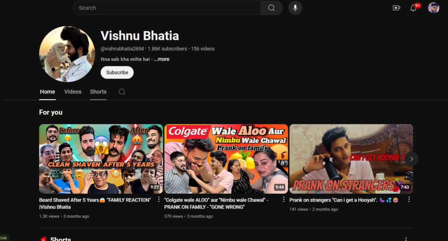Open options menu for Colgate wale ALOO video
The width and height of the screenshot is (448, 241).
coord(283,199)
